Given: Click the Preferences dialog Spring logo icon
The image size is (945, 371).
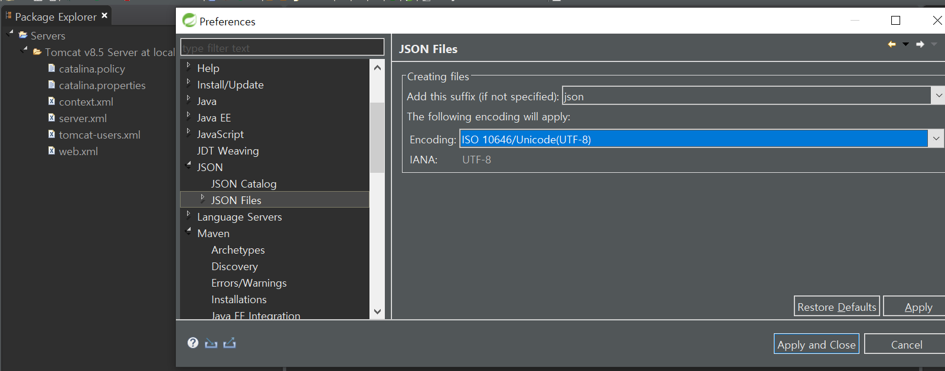Looking at the screenshot, I should click(x=189, y=20).
